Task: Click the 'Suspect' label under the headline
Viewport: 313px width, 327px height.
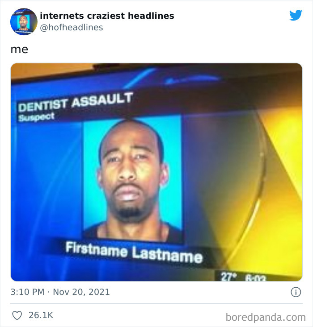Action: [36, 117]
